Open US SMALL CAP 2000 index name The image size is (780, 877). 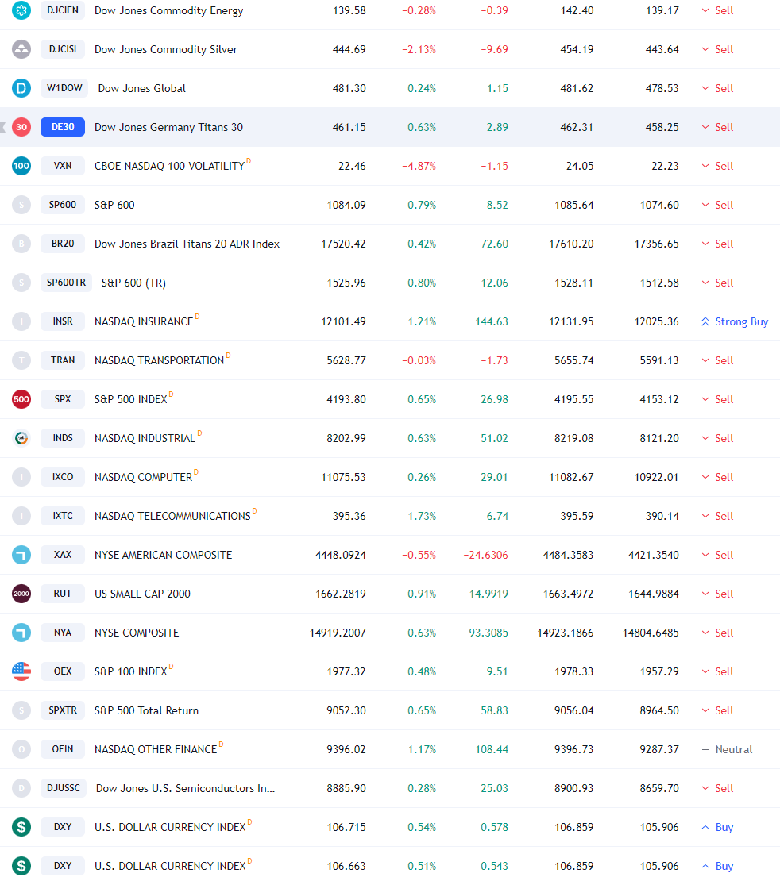pos(142,594)
